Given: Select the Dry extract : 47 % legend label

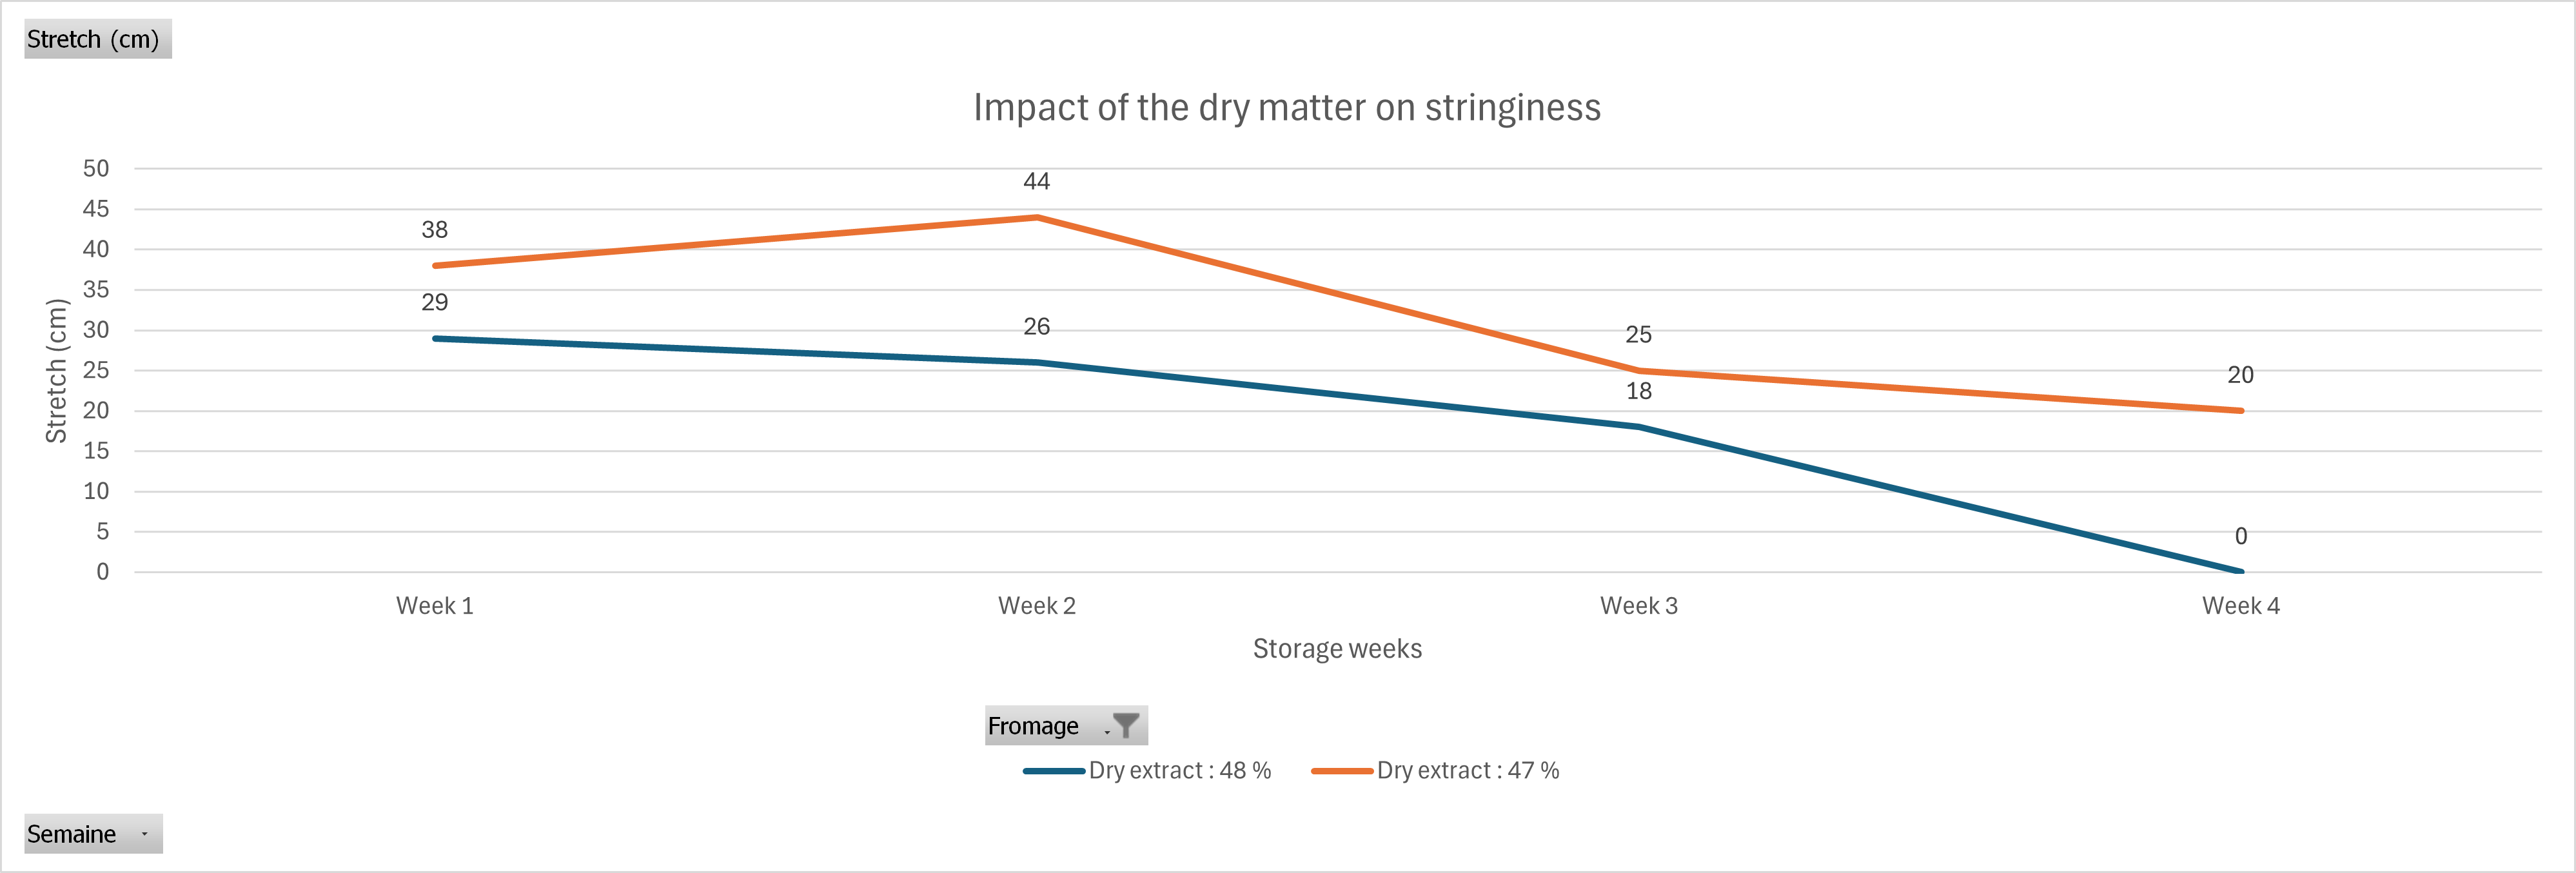Looking at the screenshot, I should [1468, 771].
